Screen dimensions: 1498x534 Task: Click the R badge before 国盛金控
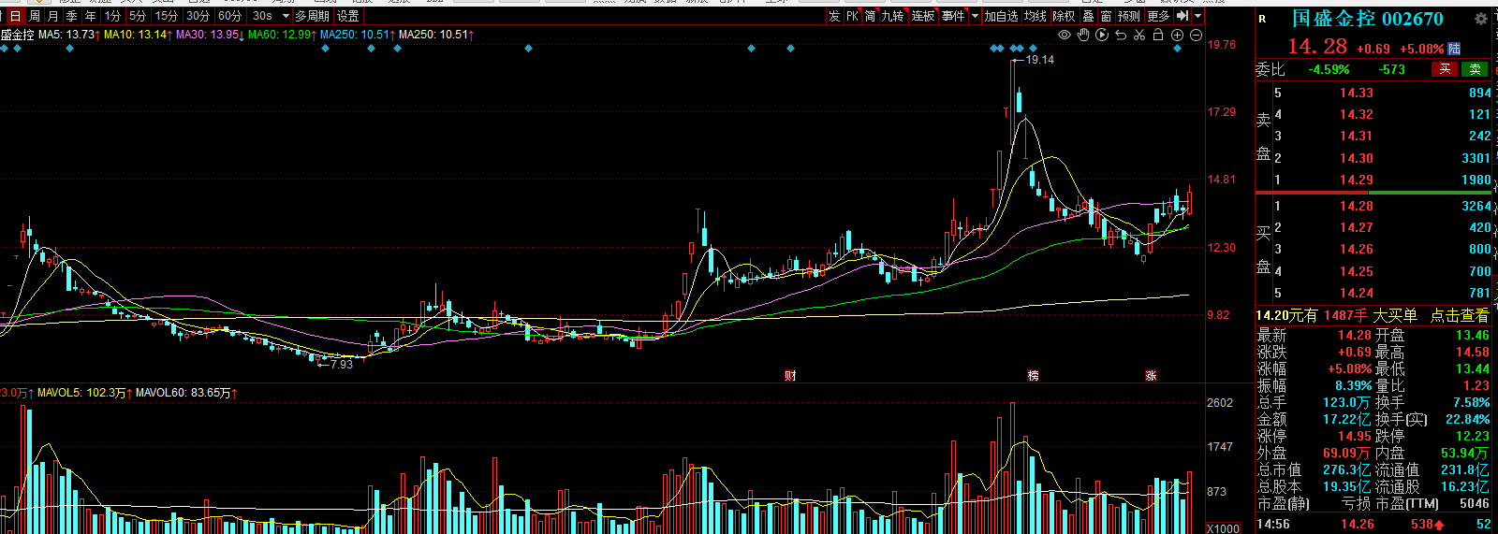click(1262, 19)
